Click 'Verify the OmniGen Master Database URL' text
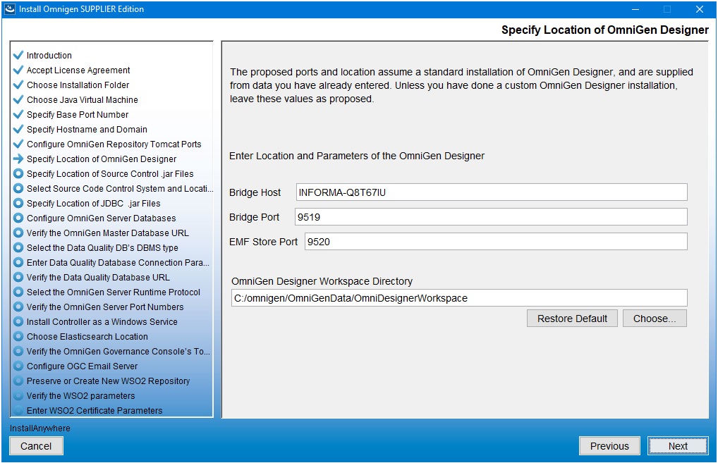The image size is (718, 463). 108,233
